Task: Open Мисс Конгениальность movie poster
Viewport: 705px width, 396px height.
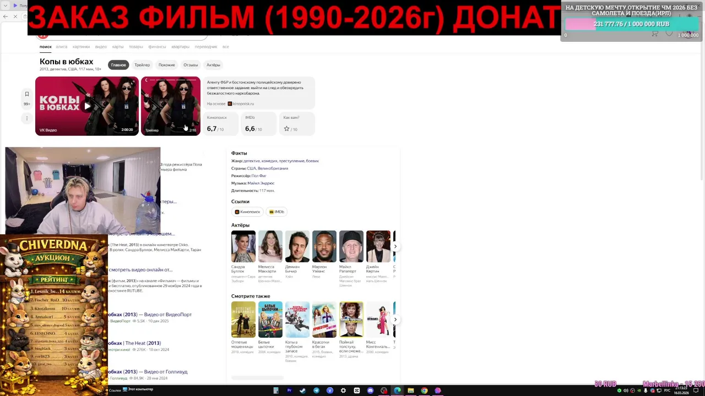Action: pos(378,319)
